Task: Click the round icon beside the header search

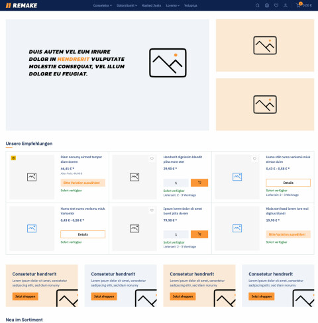Action: click(x=267, y=5)
